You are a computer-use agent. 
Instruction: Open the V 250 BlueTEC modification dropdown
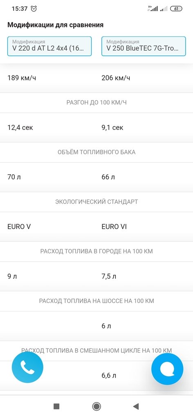[144, 46]
